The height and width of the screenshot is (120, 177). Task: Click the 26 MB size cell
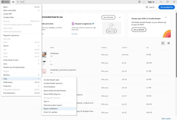pyautogui.click(x=149, y=80)
